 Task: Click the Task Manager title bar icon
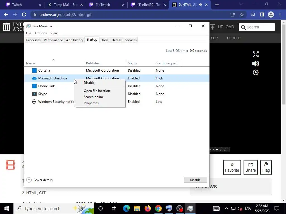(x=28, y=26)
